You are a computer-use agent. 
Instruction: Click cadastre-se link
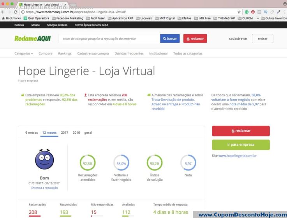coord(238,38)
